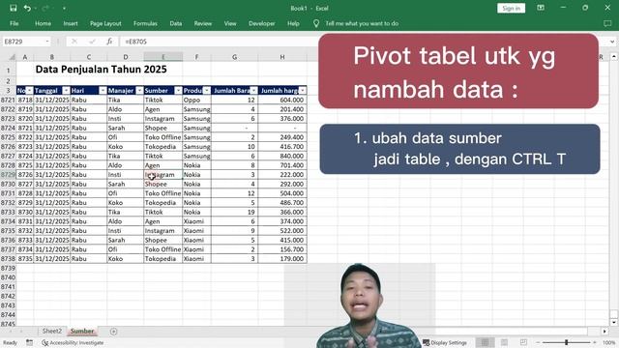Open the Produk column filter dropdown
The image size is (619, 348).
click(x=207, y=91)
